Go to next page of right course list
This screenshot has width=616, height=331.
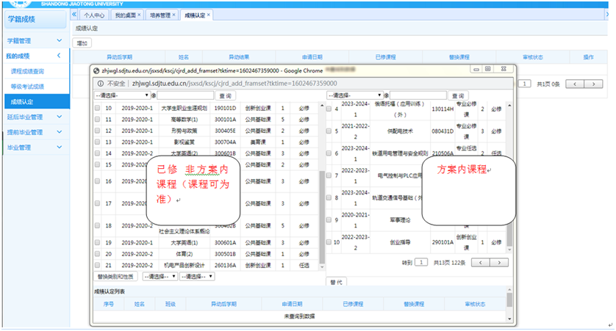tap(499, 262)
